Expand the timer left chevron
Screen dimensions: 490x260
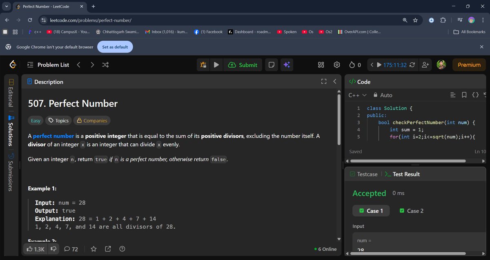click(372, 65)
